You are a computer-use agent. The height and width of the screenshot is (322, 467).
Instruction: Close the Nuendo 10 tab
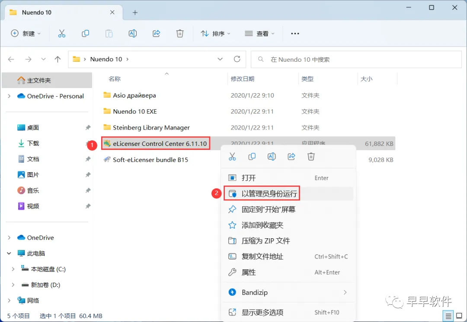coord(112,12)
